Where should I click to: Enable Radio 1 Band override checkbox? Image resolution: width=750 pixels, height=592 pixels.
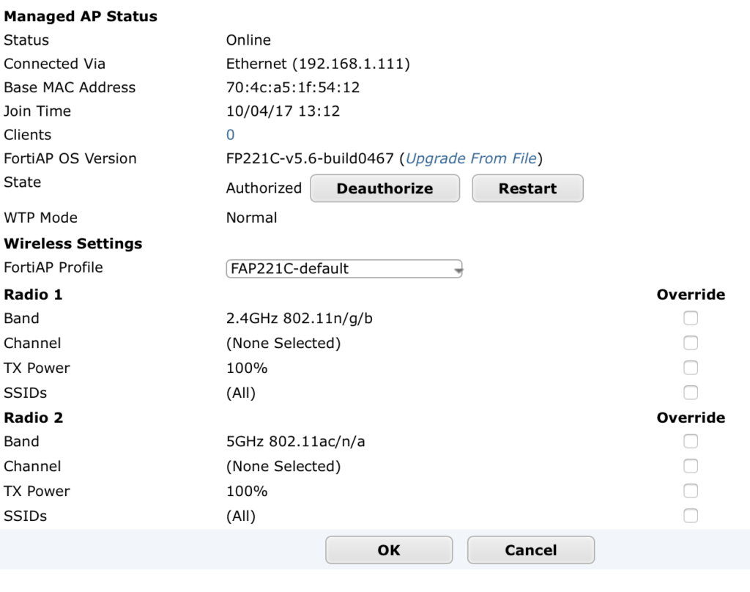690,318
